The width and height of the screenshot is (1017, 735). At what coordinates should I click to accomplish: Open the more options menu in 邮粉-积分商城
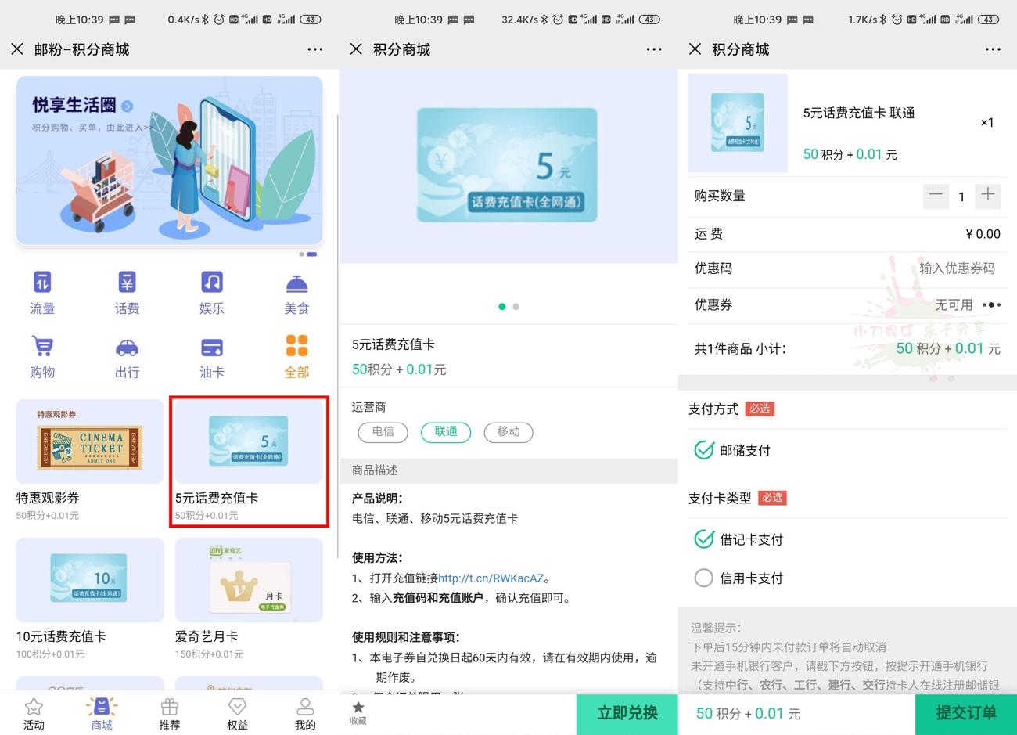click(315, 49)
